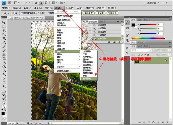Click the zoom in magnifier option
The image size is (173, 125).
13,13
